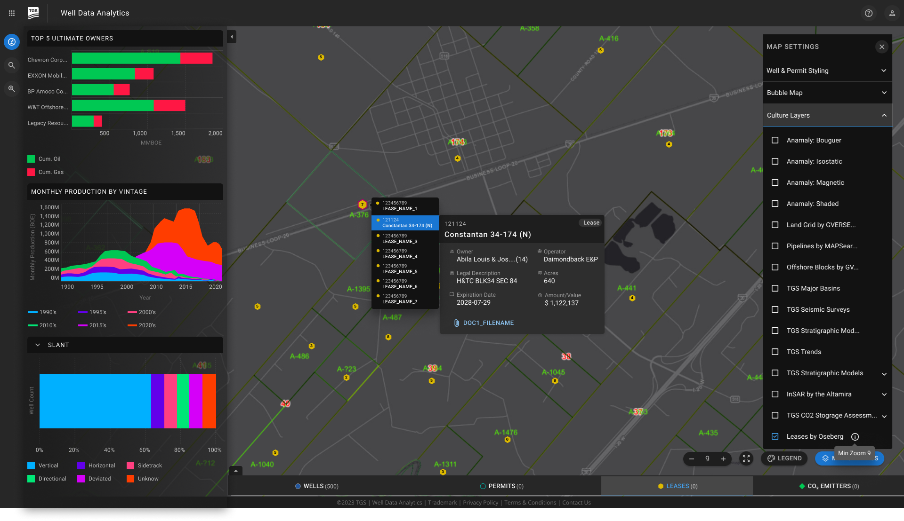Image resolution: width=904 pixels, height=521 pixels.
Task: Select the search icon in left sidebar
Action: point(11,65)
